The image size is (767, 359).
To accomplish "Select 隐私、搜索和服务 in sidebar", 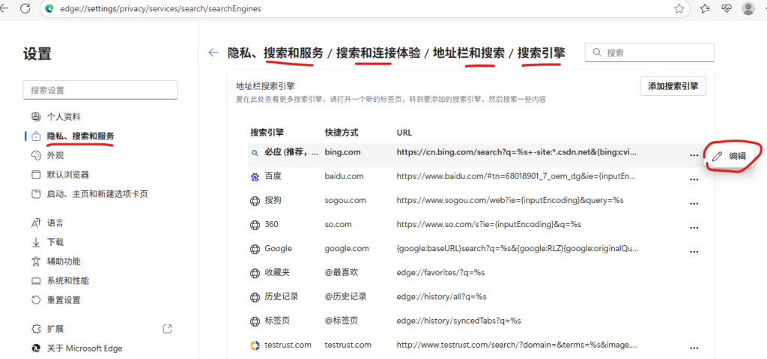I will (80, 136).
